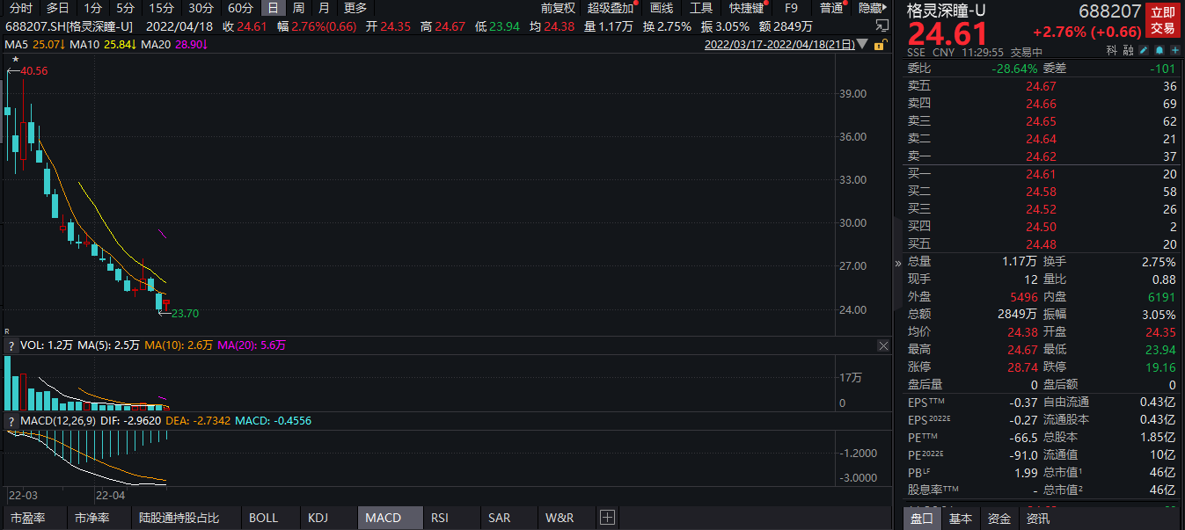Toggle the 60分 timeframe
Image resolution: width=1185 pixels, height=530 pixels.
(x=240, y=8)
